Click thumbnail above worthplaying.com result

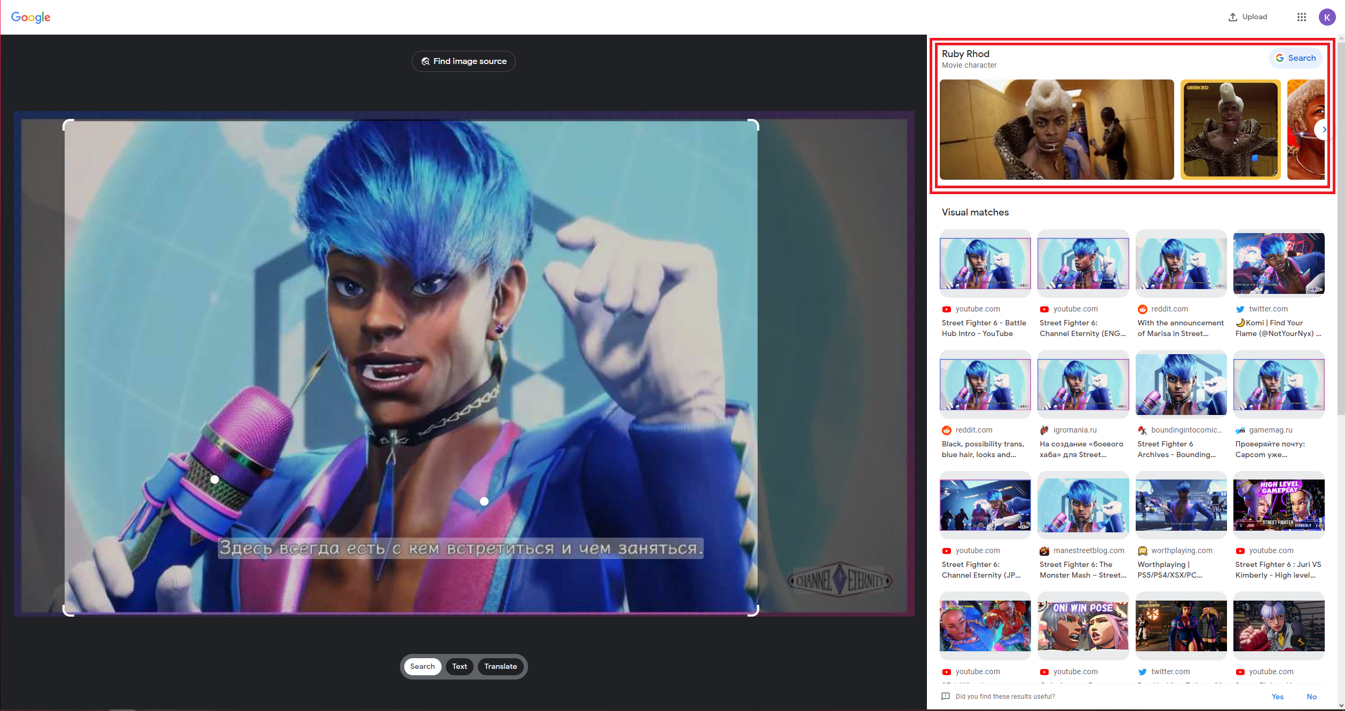[1181, 505]
